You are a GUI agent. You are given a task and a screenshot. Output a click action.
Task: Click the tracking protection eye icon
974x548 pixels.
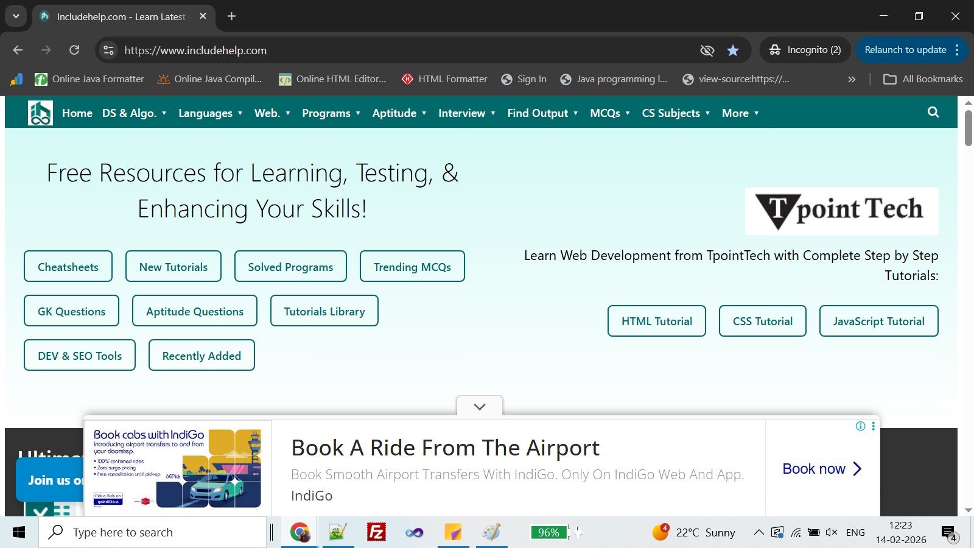[707, 51]
